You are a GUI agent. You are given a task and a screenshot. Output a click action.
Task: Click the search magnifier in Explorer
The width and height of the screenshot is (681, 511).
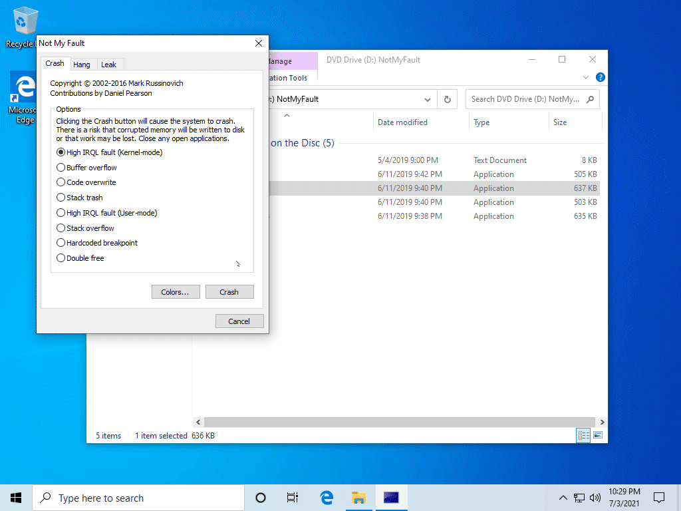point(591,99)
